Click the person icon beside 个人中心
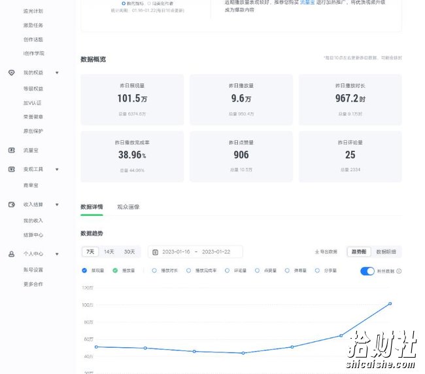 pyautogui.click(x=11, y=254)
